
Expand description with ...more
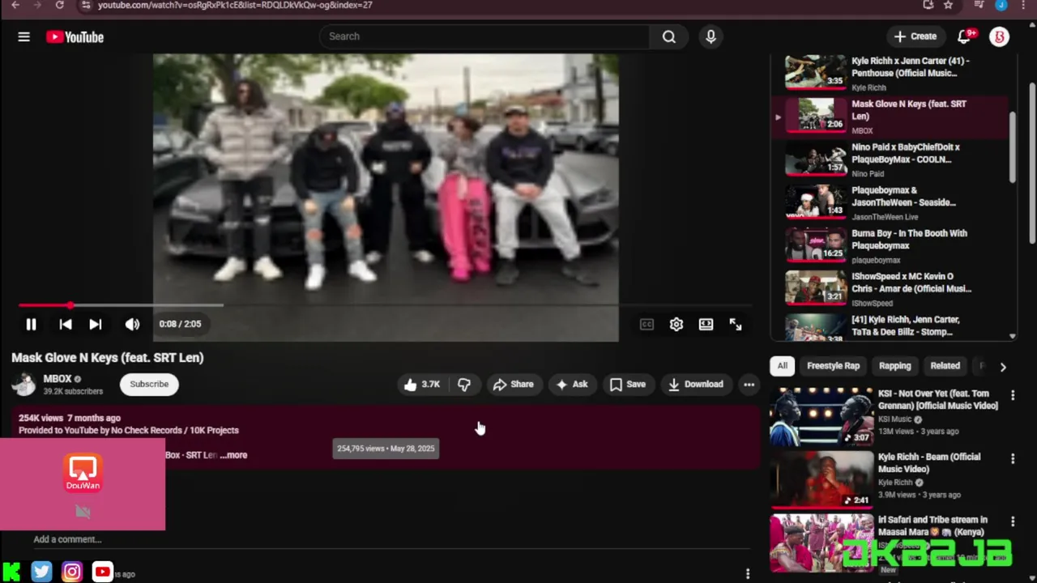tap(233, 455)
